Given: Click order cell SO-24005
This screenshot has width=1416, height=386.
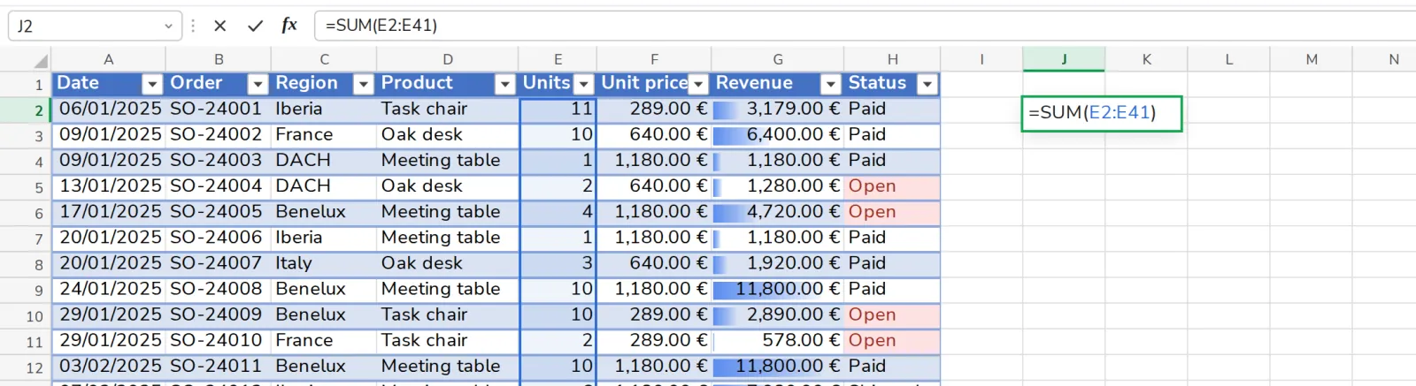Looking at the screenshot, I should 218,212.
